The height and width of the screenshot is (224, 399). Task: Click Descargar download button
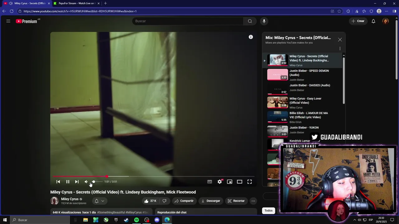tap(211, 201)
